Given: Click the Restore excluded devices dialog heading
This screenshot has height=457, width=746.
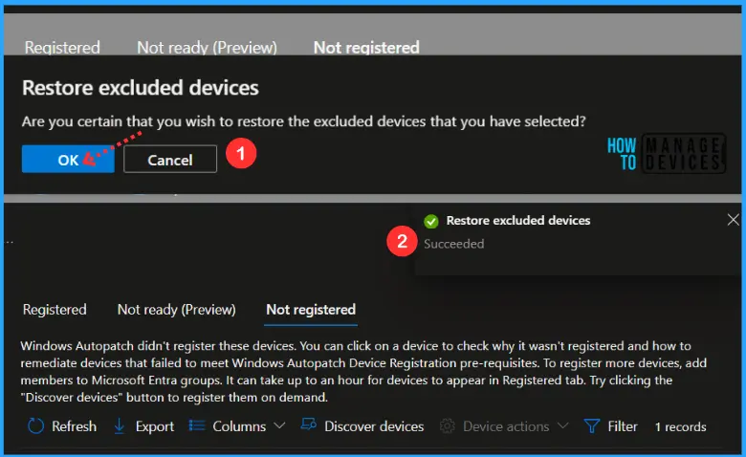Looking at the screenshot, I should pyautogui.click(x=141, y=88).
